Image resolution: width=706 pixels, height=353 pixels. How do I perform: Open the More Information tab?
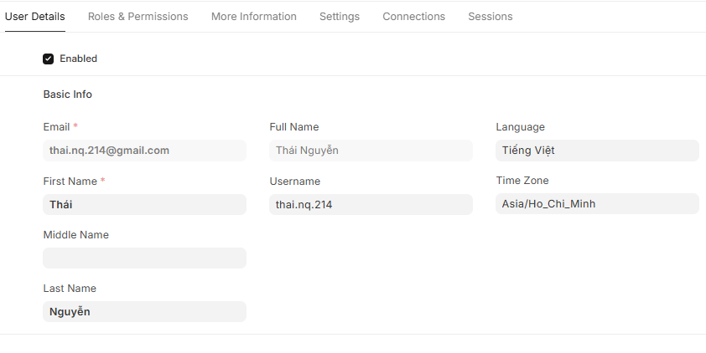pyautogui.click(x=253, y=17)
